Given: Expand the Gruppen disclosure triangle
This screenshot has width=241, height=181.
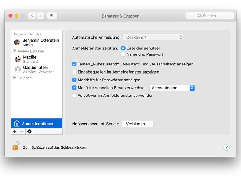Looking at the screenshot, I should click(15, 78).
